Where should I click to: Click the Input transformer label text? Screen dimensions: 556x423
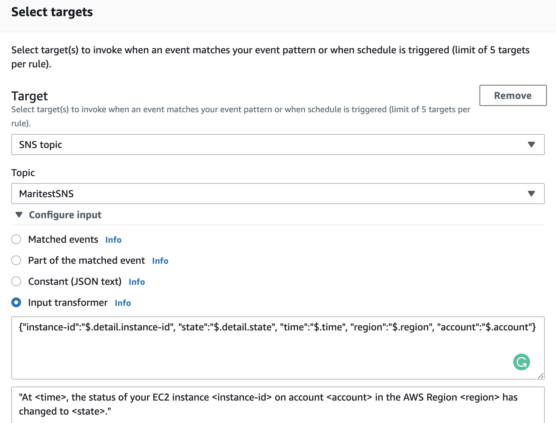(x=68, y=302)
